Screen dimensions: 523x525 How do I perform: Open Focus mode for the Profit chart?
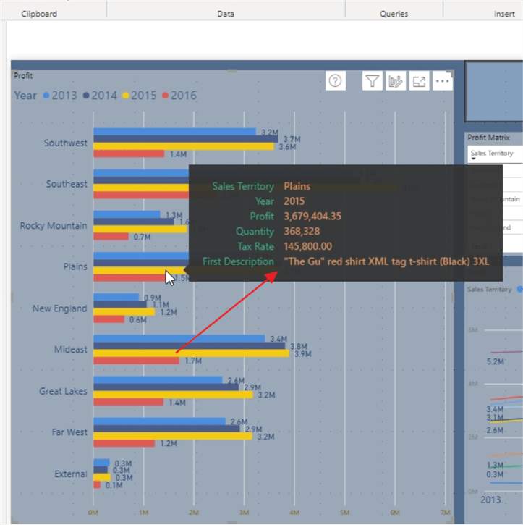(419, 81)
